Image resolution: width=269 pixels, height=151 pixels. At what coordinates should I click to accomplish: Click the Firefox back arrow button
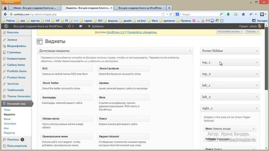[5, 14]
